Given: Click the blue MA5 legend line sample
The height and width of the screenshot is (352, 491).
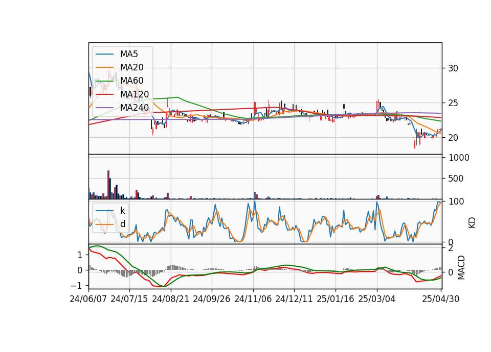Looking at the screenshot, I should coord(104,54).
